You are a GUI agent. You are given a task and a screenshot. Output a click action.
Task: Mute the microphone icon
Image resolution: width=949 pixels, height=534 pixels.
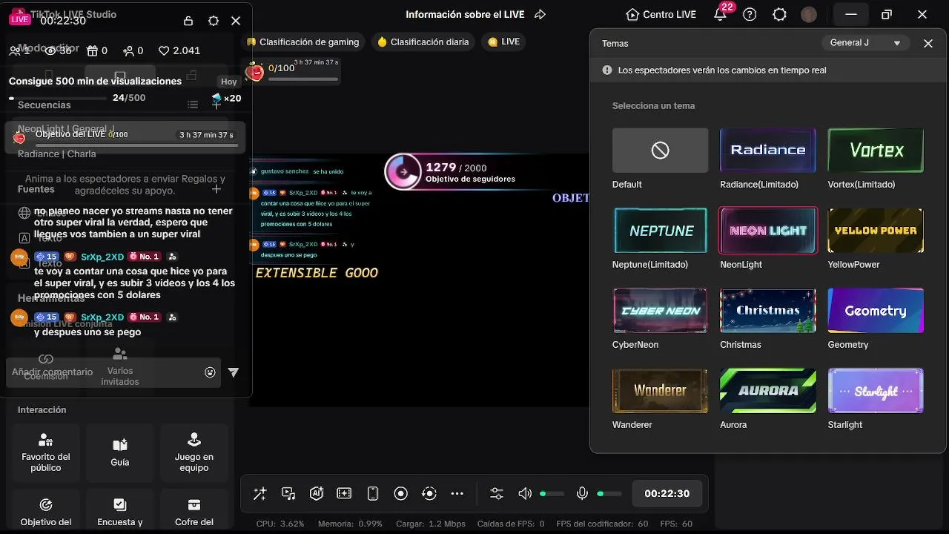click(583, 493)
